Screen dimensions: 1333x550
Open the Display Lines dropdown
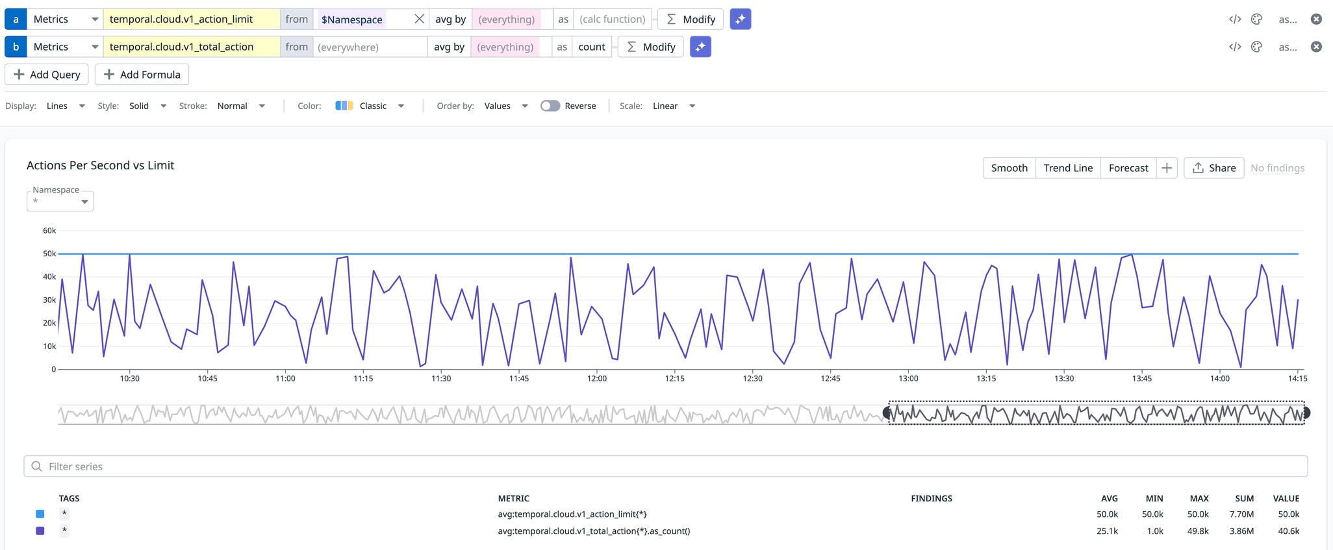[66, 106]
